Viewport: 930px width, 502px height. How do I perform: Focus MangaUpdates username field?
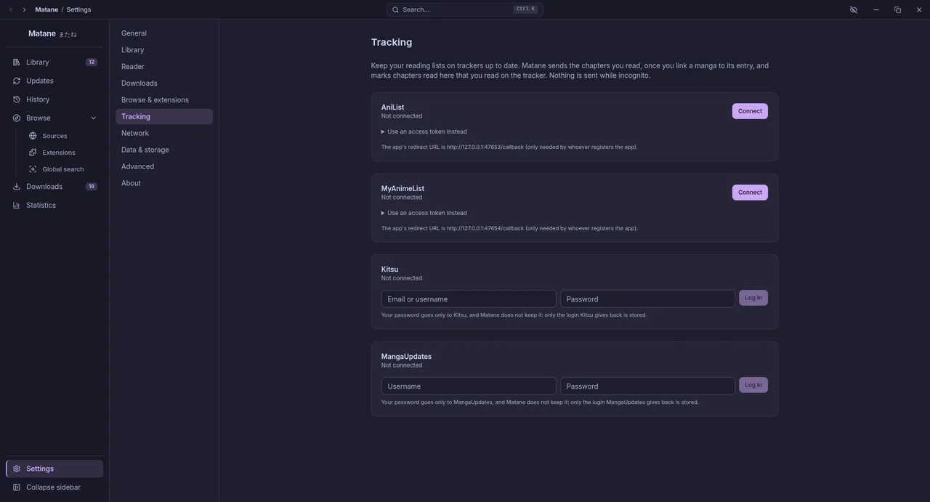(x=469, y=386)
